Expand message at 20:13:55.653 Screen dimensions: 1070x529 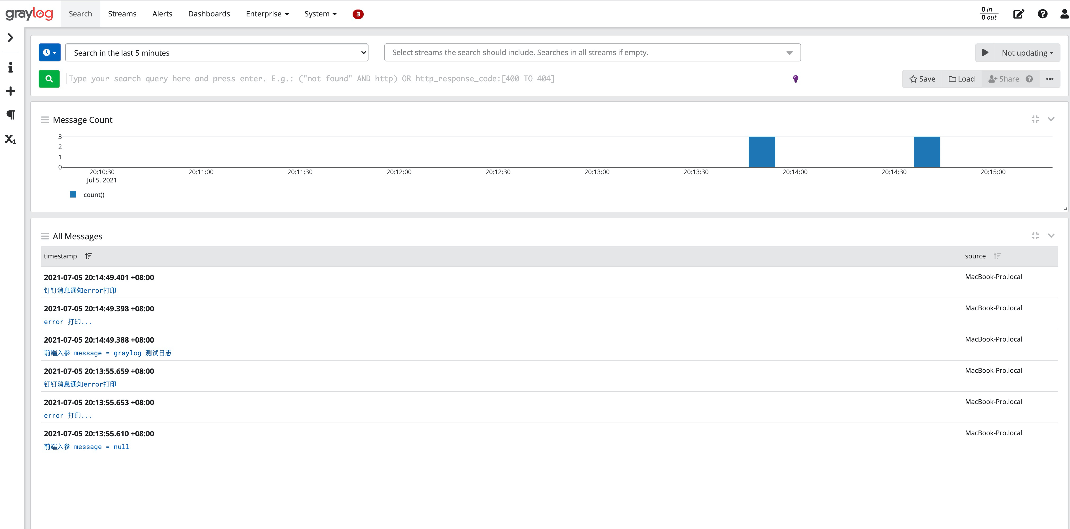tap(549, 408)
